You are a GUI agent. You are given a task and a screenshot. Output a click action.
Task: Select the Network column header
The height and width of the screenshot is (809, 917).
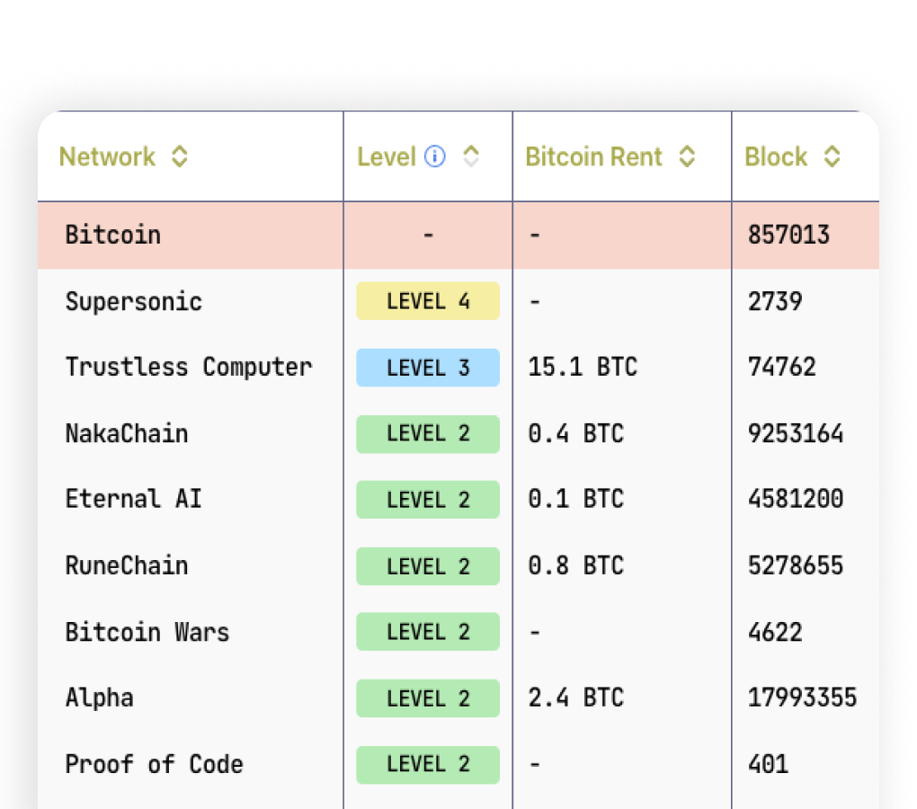[106, 156]
